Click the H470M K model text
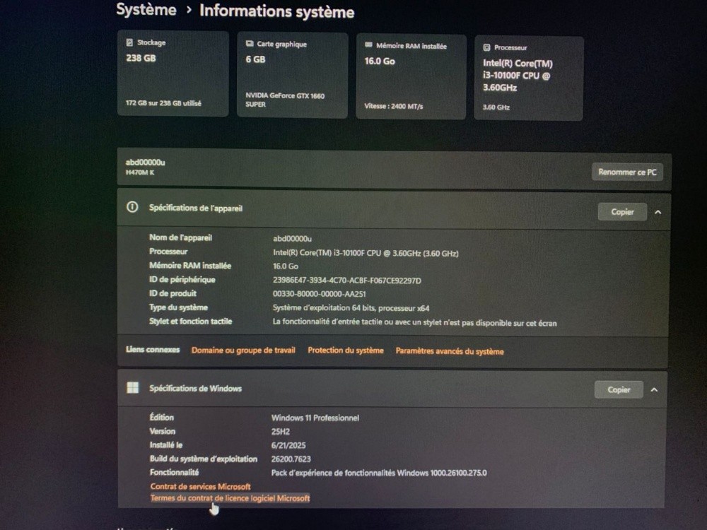 point(140,172)
